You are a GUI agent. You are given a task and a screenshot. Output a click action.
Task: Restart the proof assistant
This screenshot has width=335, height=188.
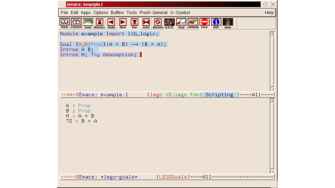pyautogui.click(x=158, y=23)
